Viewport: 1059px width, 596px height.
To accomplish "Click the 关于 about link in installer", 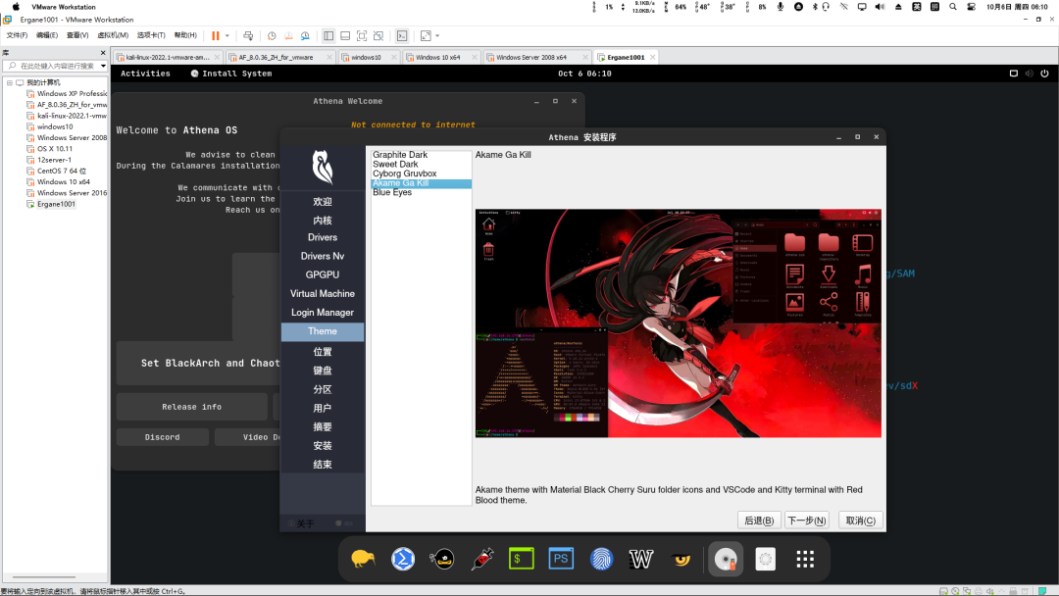I will click(301, 523).
